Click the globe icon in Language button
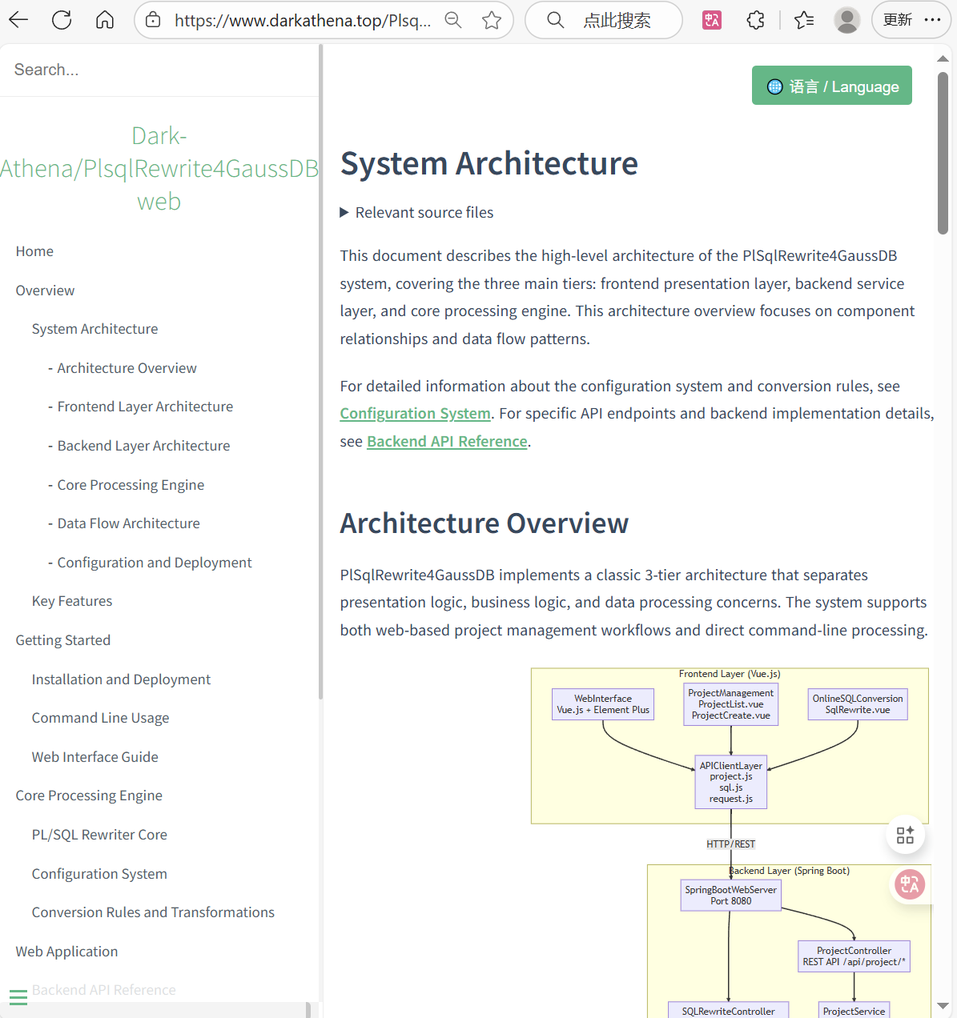 click(x=775, y=86)
